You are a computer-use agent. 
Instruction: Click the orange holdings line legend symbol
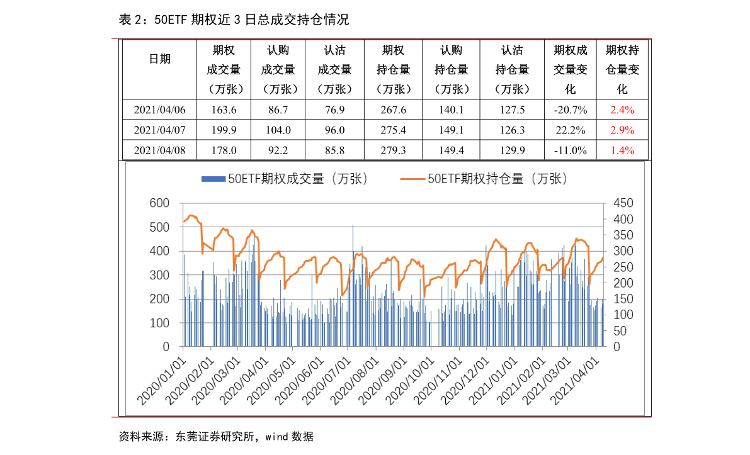click(412, 179)
